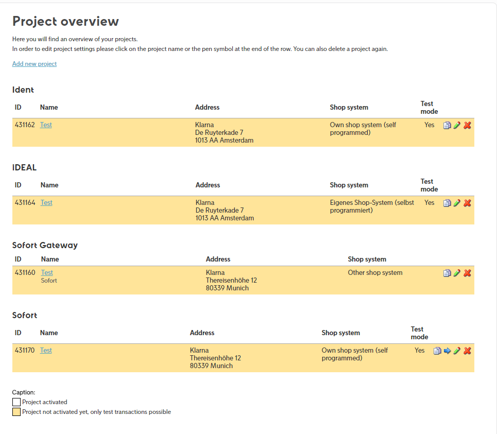The image size is (497, 434).
Task: Edit IDEAL project 431164 with pen icon
Action: coord(457,203)
